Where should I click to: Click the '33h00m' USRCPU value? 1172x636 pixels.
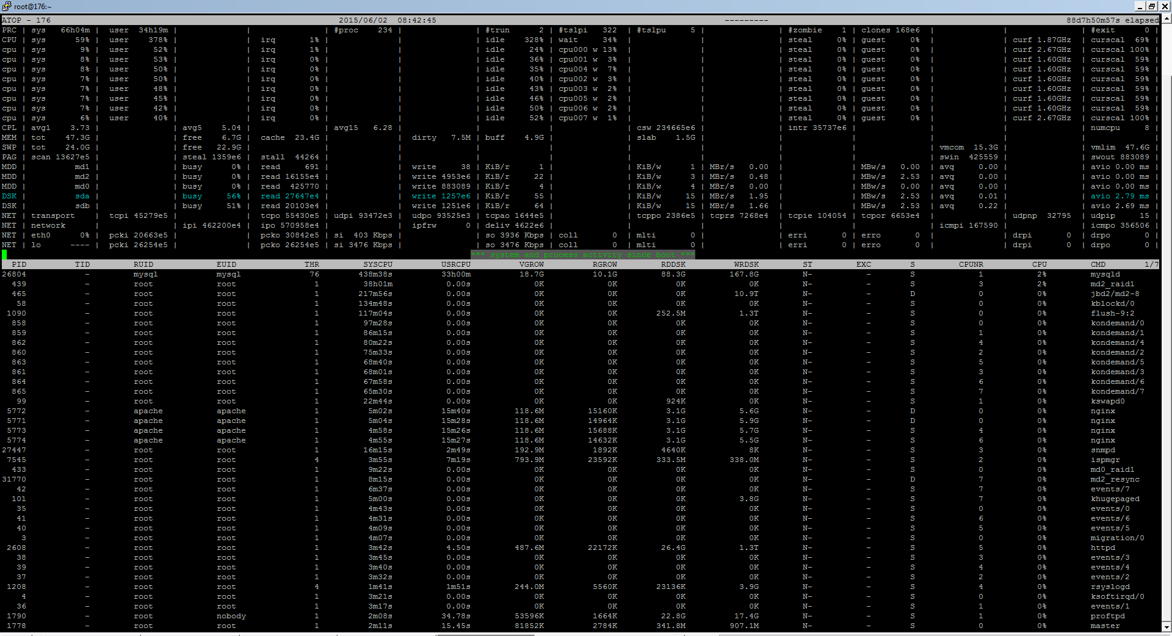point(456,274)
